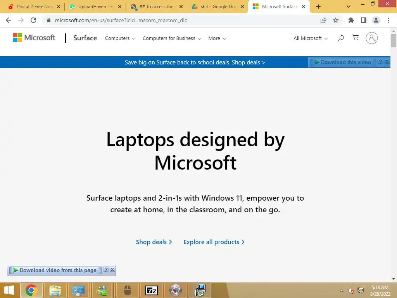Open Chrome three-dot menu
Screen dimensions: 397x298
[x=388, y=20]
